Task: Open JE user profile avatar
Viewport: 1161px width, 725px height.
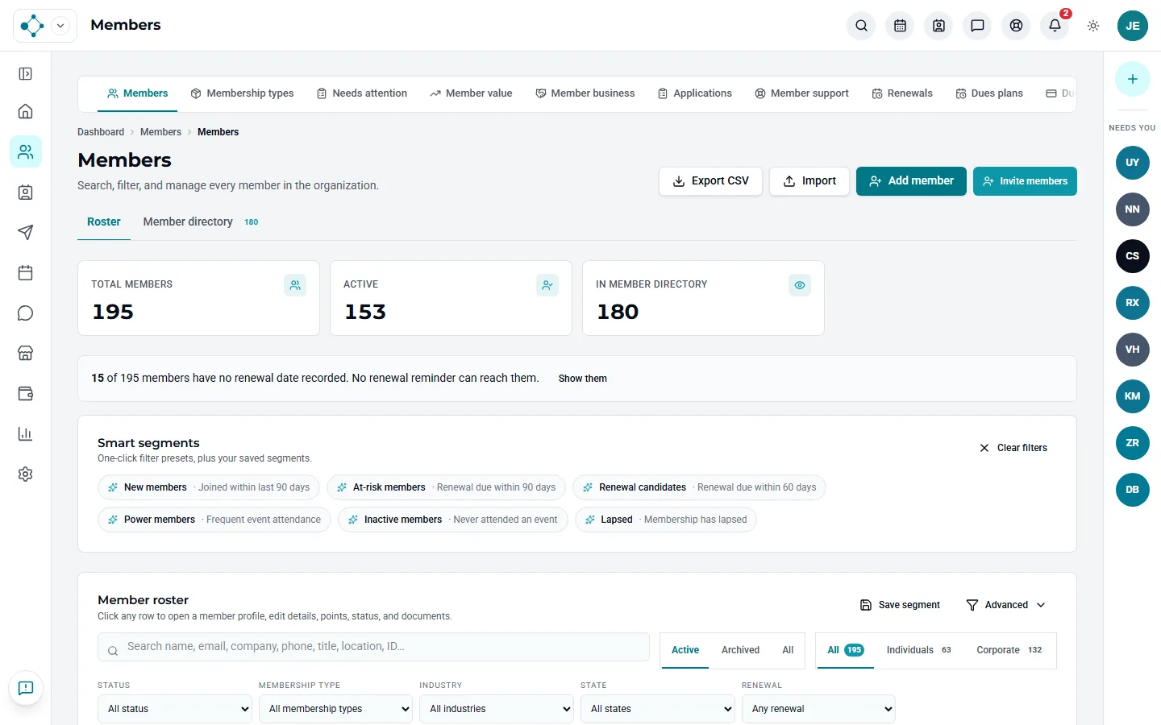Action: (x=1132, y=26)
